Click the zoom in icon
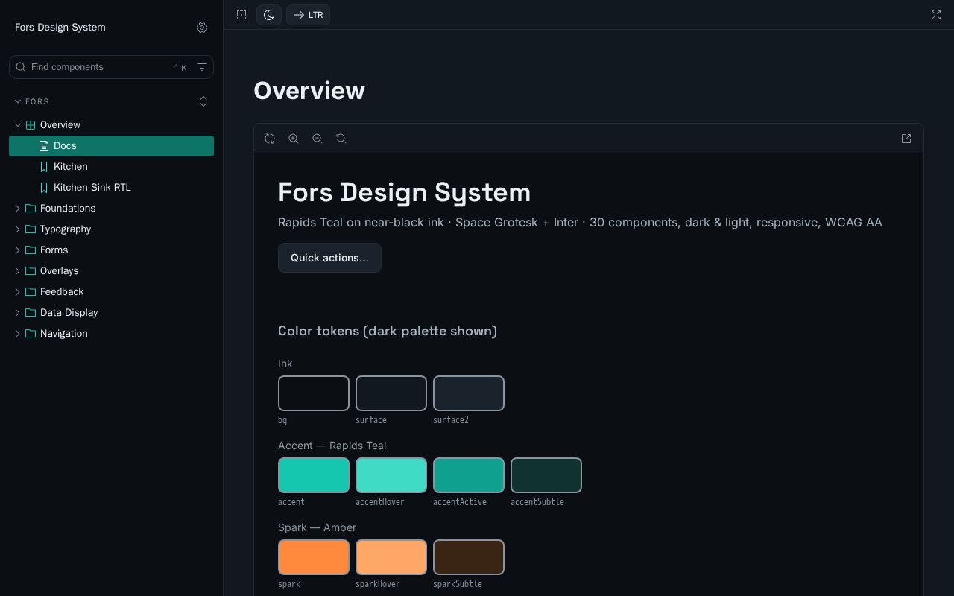954x596 pixels. click(294, 139)
